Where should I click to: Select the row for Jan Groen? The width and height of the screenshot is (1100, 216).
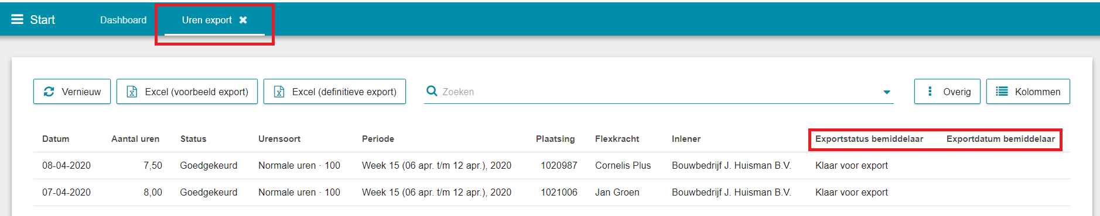coord(551,192)
